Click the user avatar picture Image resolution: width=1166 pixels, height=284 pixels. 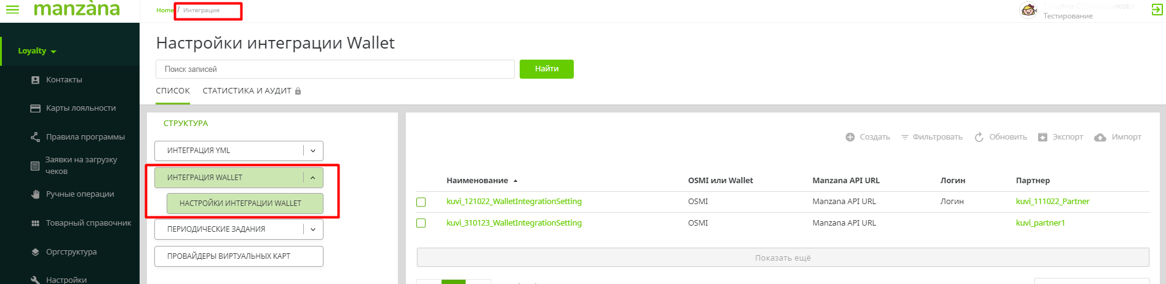(1028, 10)
